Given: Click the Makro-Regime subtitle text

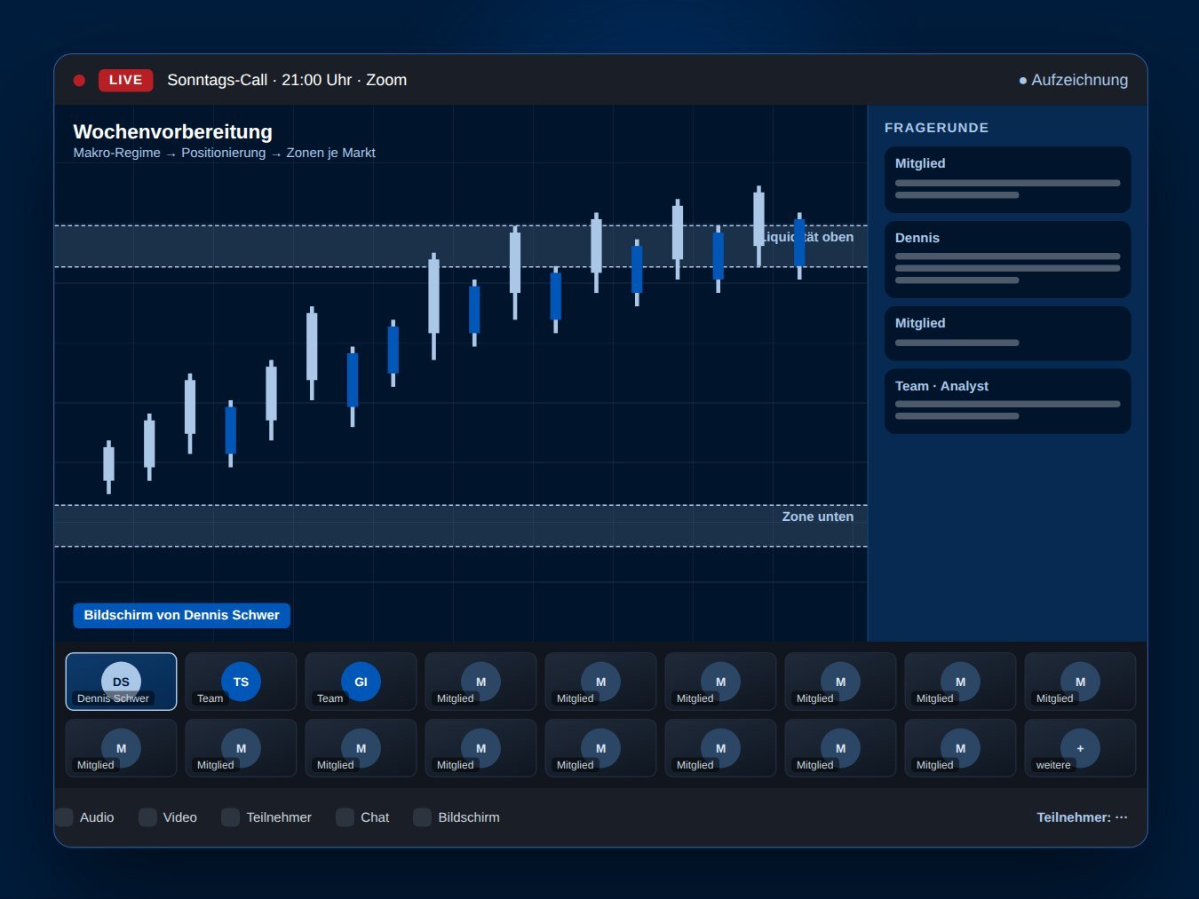Looking at the screenshot, I should [224, 153].
